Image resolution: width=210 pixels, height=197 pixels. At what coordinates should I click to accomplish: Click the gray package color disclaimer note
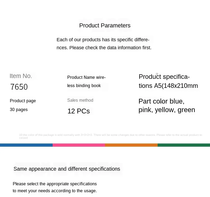click(x=111, y=136)
